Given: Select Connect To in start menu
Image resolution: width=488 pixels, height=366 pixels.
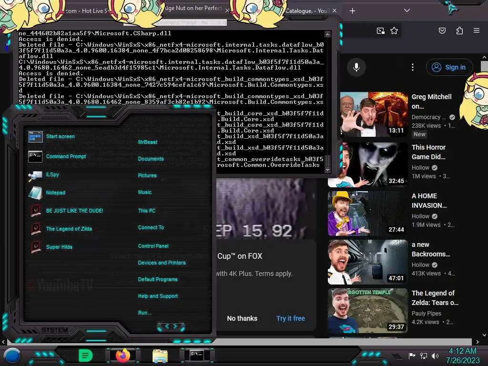Looking at the screenshot, I should click(151, 227).
